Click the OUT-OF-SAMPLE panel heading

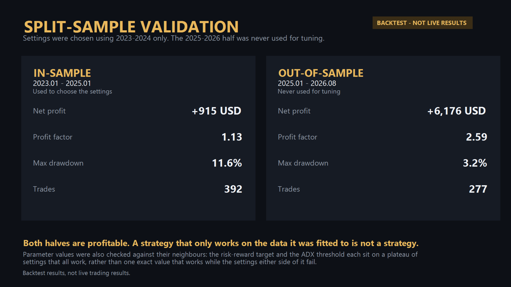click(321, 73)
